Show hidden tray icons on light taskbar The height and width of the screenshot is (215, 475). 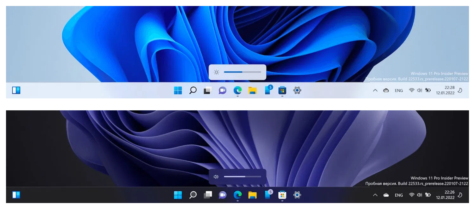click(x=375, y=90)
